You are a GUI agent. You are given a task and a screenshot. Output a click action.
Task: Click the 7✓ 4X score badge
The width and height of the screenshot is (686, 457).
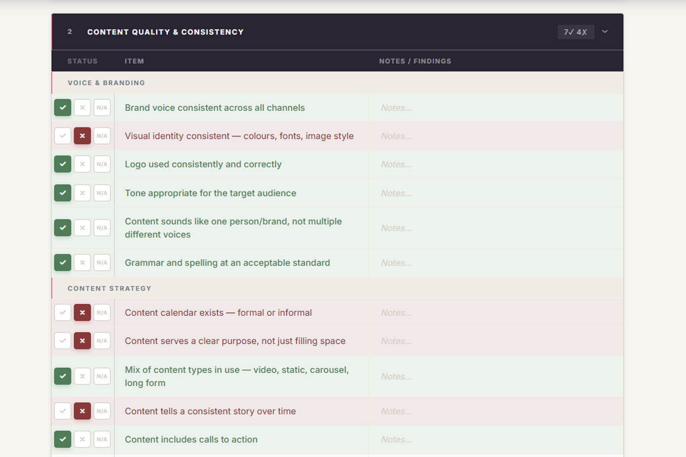click(575, 32)
